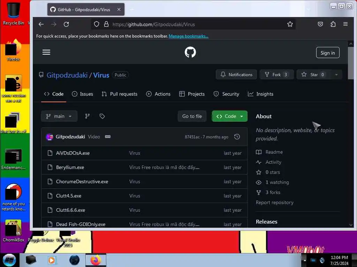Close the GitHub browser tab

point(119,9)
